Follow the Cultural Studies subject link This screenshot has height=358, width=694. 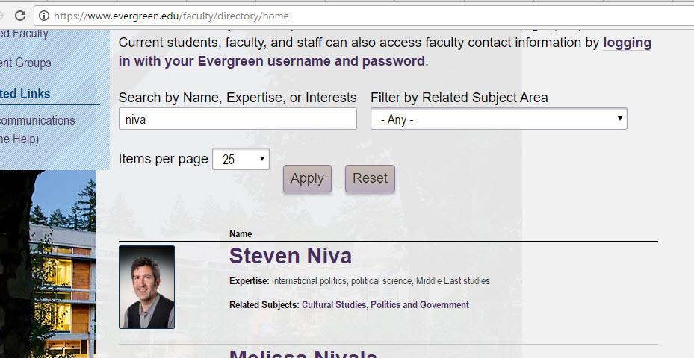click(x=334, y=305)
